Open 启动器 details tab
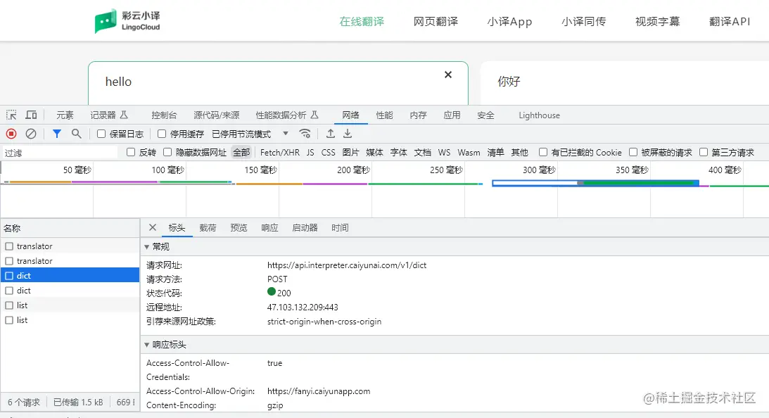Viewport: 769px width, 418px height. 305,227
